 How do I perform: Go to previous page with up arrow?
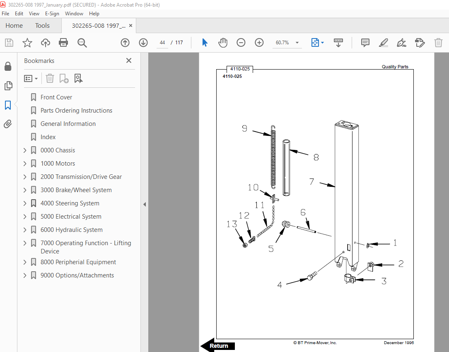pos(125,43)
